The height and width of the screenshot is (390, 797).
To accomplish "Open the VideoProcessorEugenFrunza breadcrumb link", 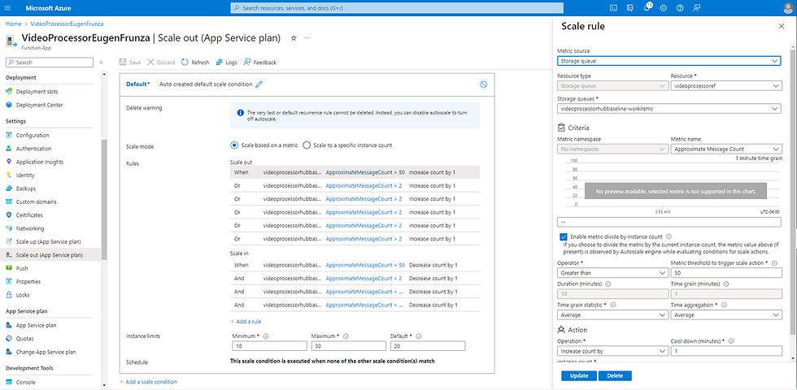I will (x=67, y=24).
